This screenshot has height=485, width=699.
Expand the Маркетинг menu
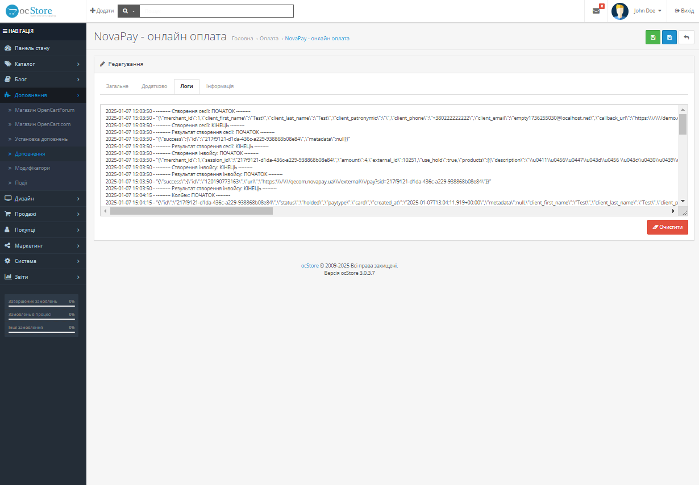point(43,246)
